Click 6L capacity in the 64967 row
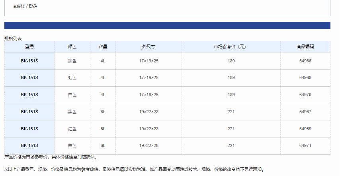 coord(103,112)
